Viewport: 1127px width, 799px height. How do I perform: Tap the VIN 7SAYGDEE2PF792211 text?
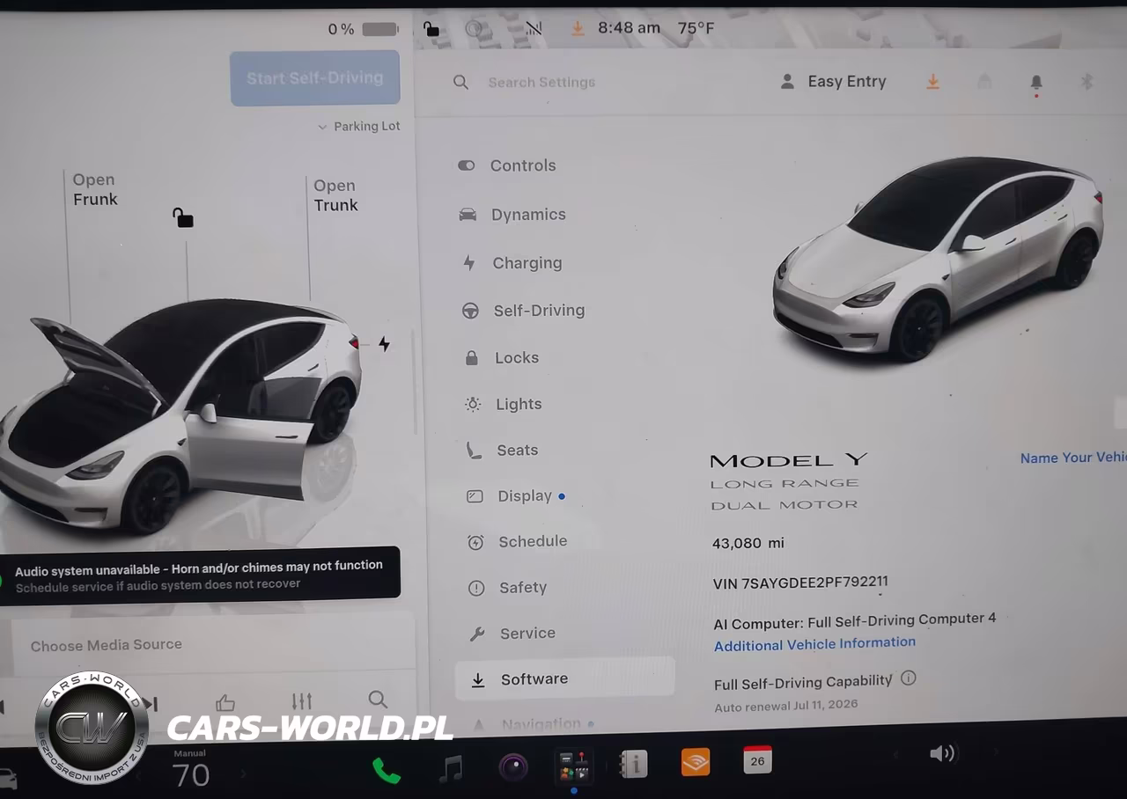[x=800, y=583]
